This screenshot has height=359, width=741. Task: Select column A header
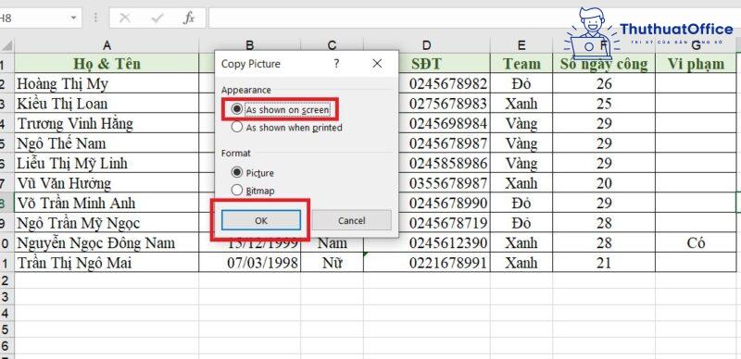click(x=107, y=45)
